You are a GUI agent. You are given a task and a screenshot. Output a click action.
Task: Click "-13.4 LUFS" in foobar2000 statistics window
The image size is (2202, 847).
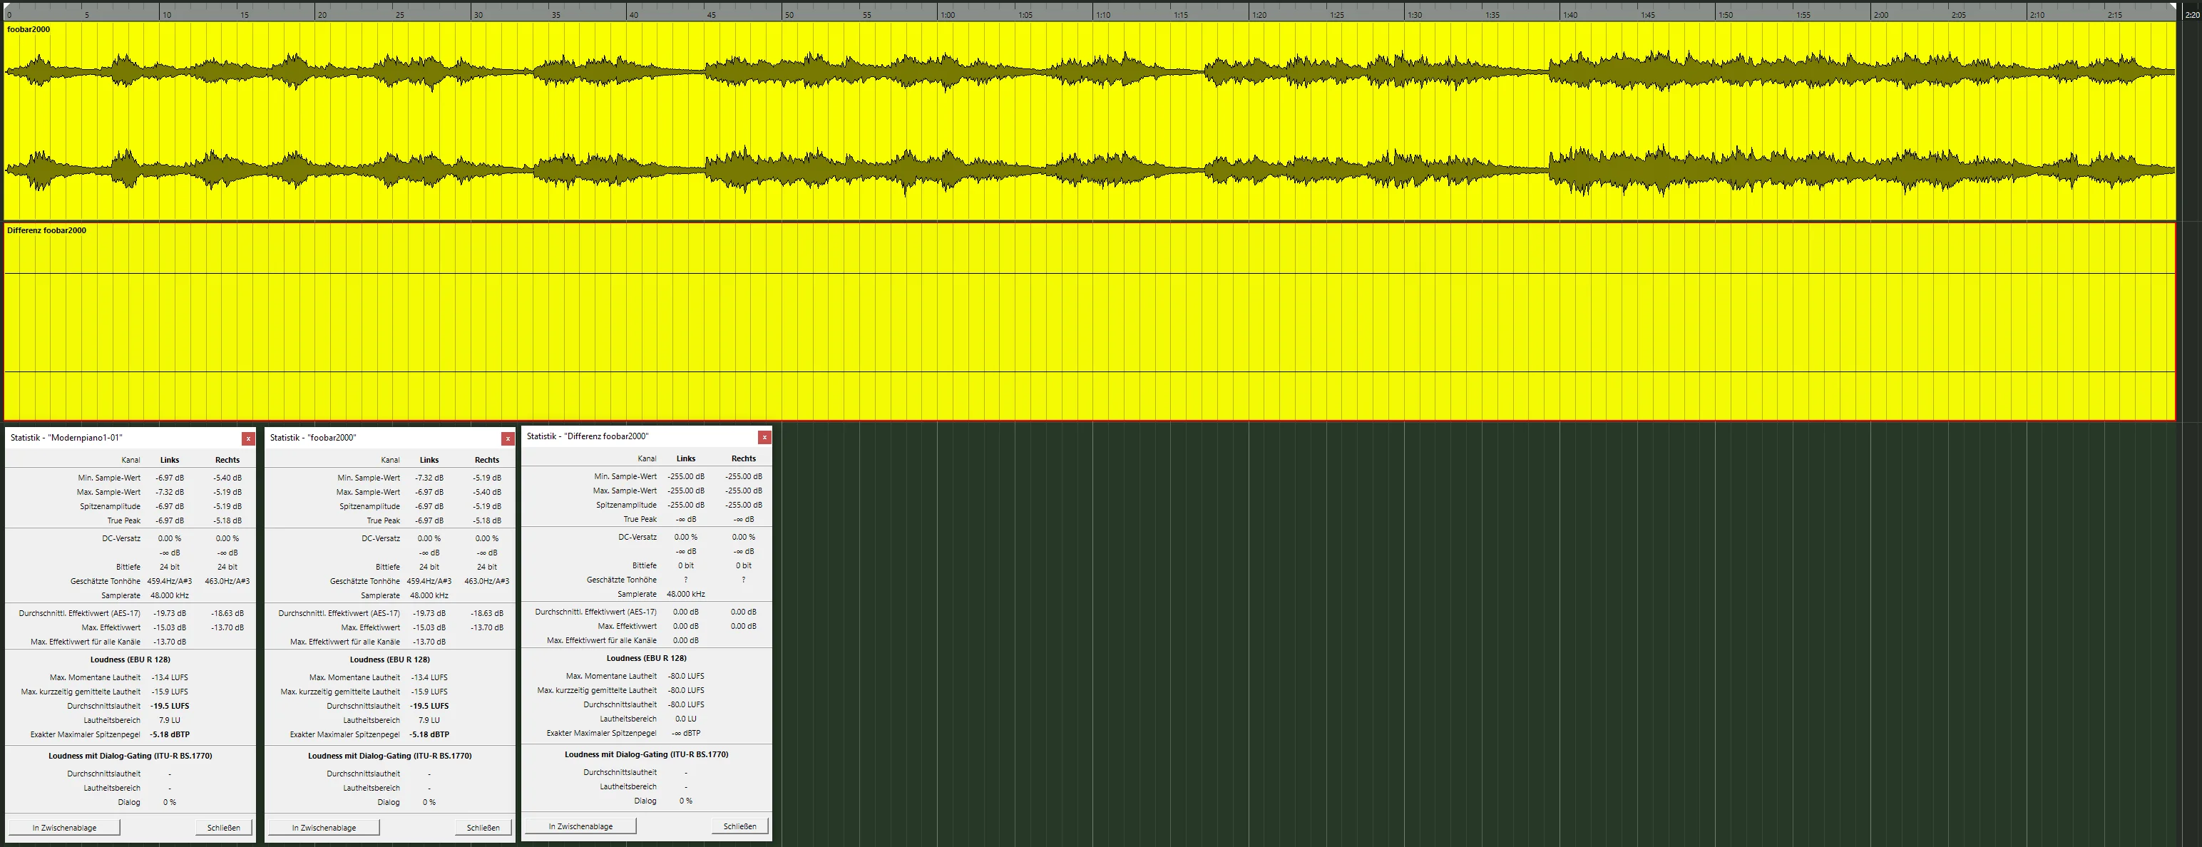click(x=429, y=677)
